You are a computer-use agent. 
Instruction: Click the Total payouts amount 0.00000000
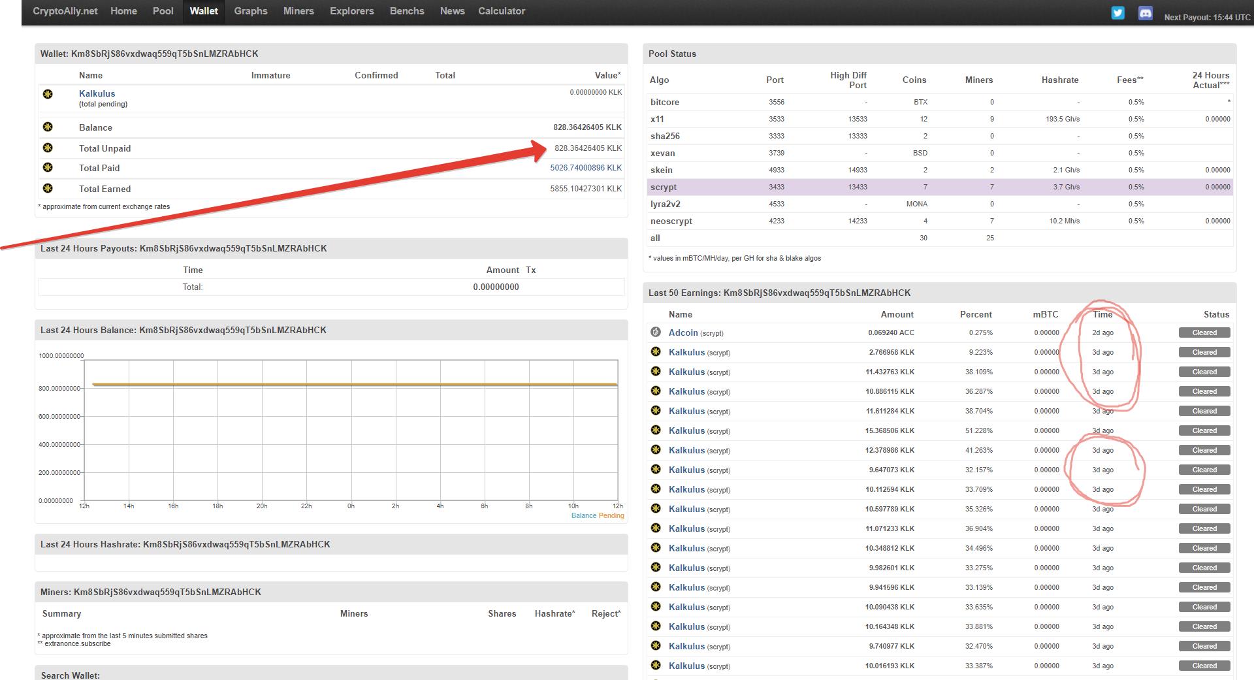point(496,287)
